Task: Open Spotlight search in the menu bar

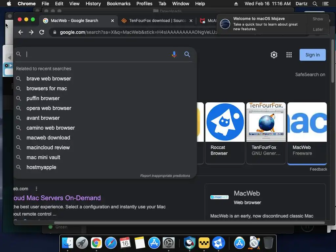Action: click(315, 4)
